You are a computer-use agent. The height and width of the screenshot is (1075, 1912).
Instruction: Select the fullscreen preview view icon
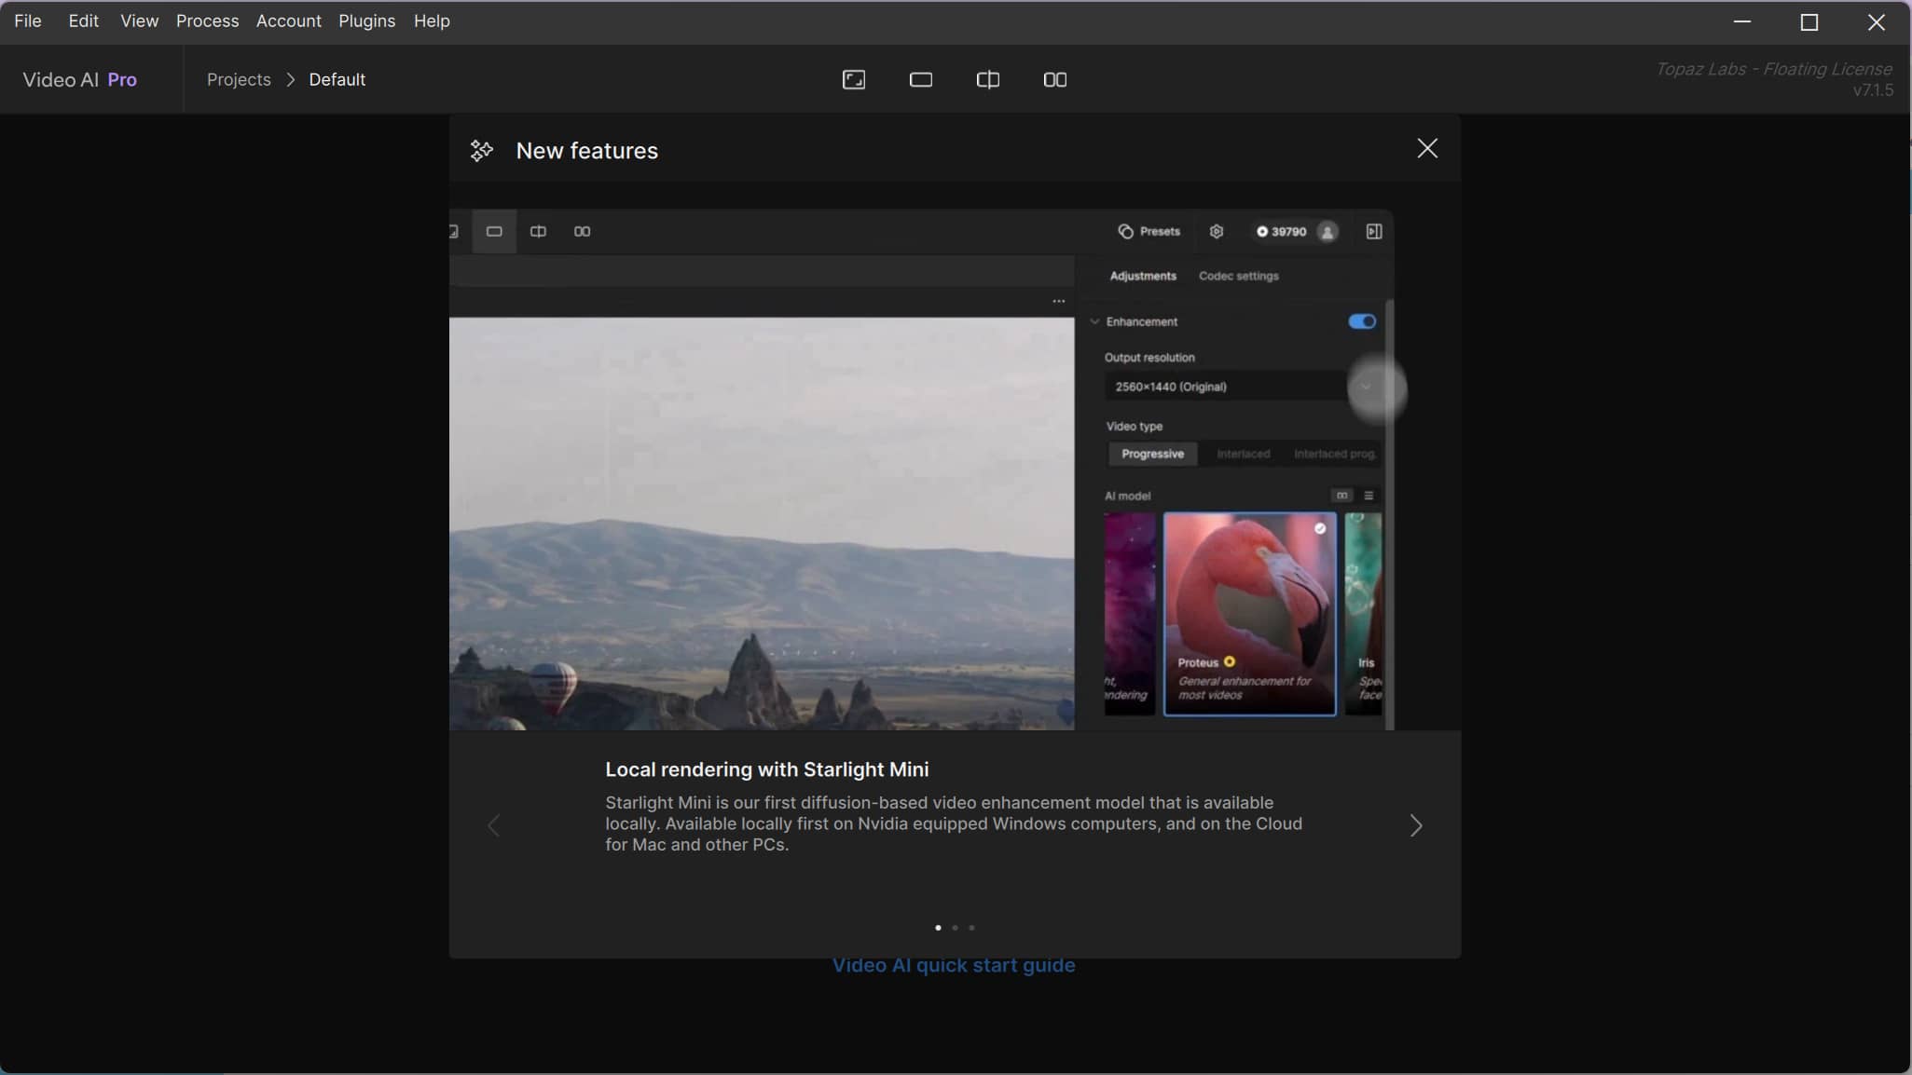(x=853, y=80)
